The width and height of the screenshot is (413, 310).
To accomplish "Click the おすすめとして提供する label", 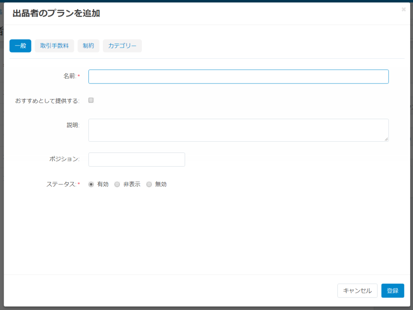I will pyautogui.click(x=47, y=101).
